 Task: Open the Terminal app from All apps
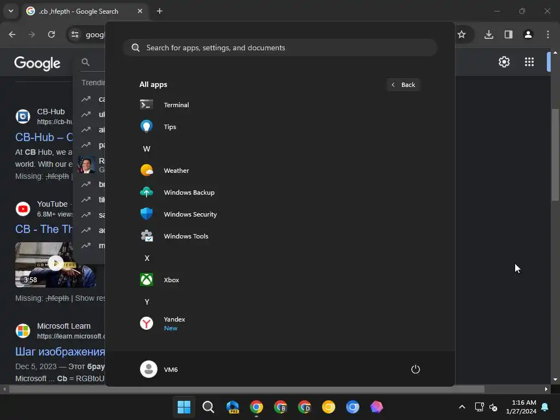279,104
